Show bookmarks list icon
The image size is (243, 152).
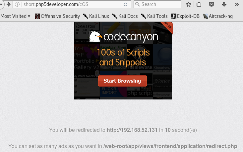(199, 4)
